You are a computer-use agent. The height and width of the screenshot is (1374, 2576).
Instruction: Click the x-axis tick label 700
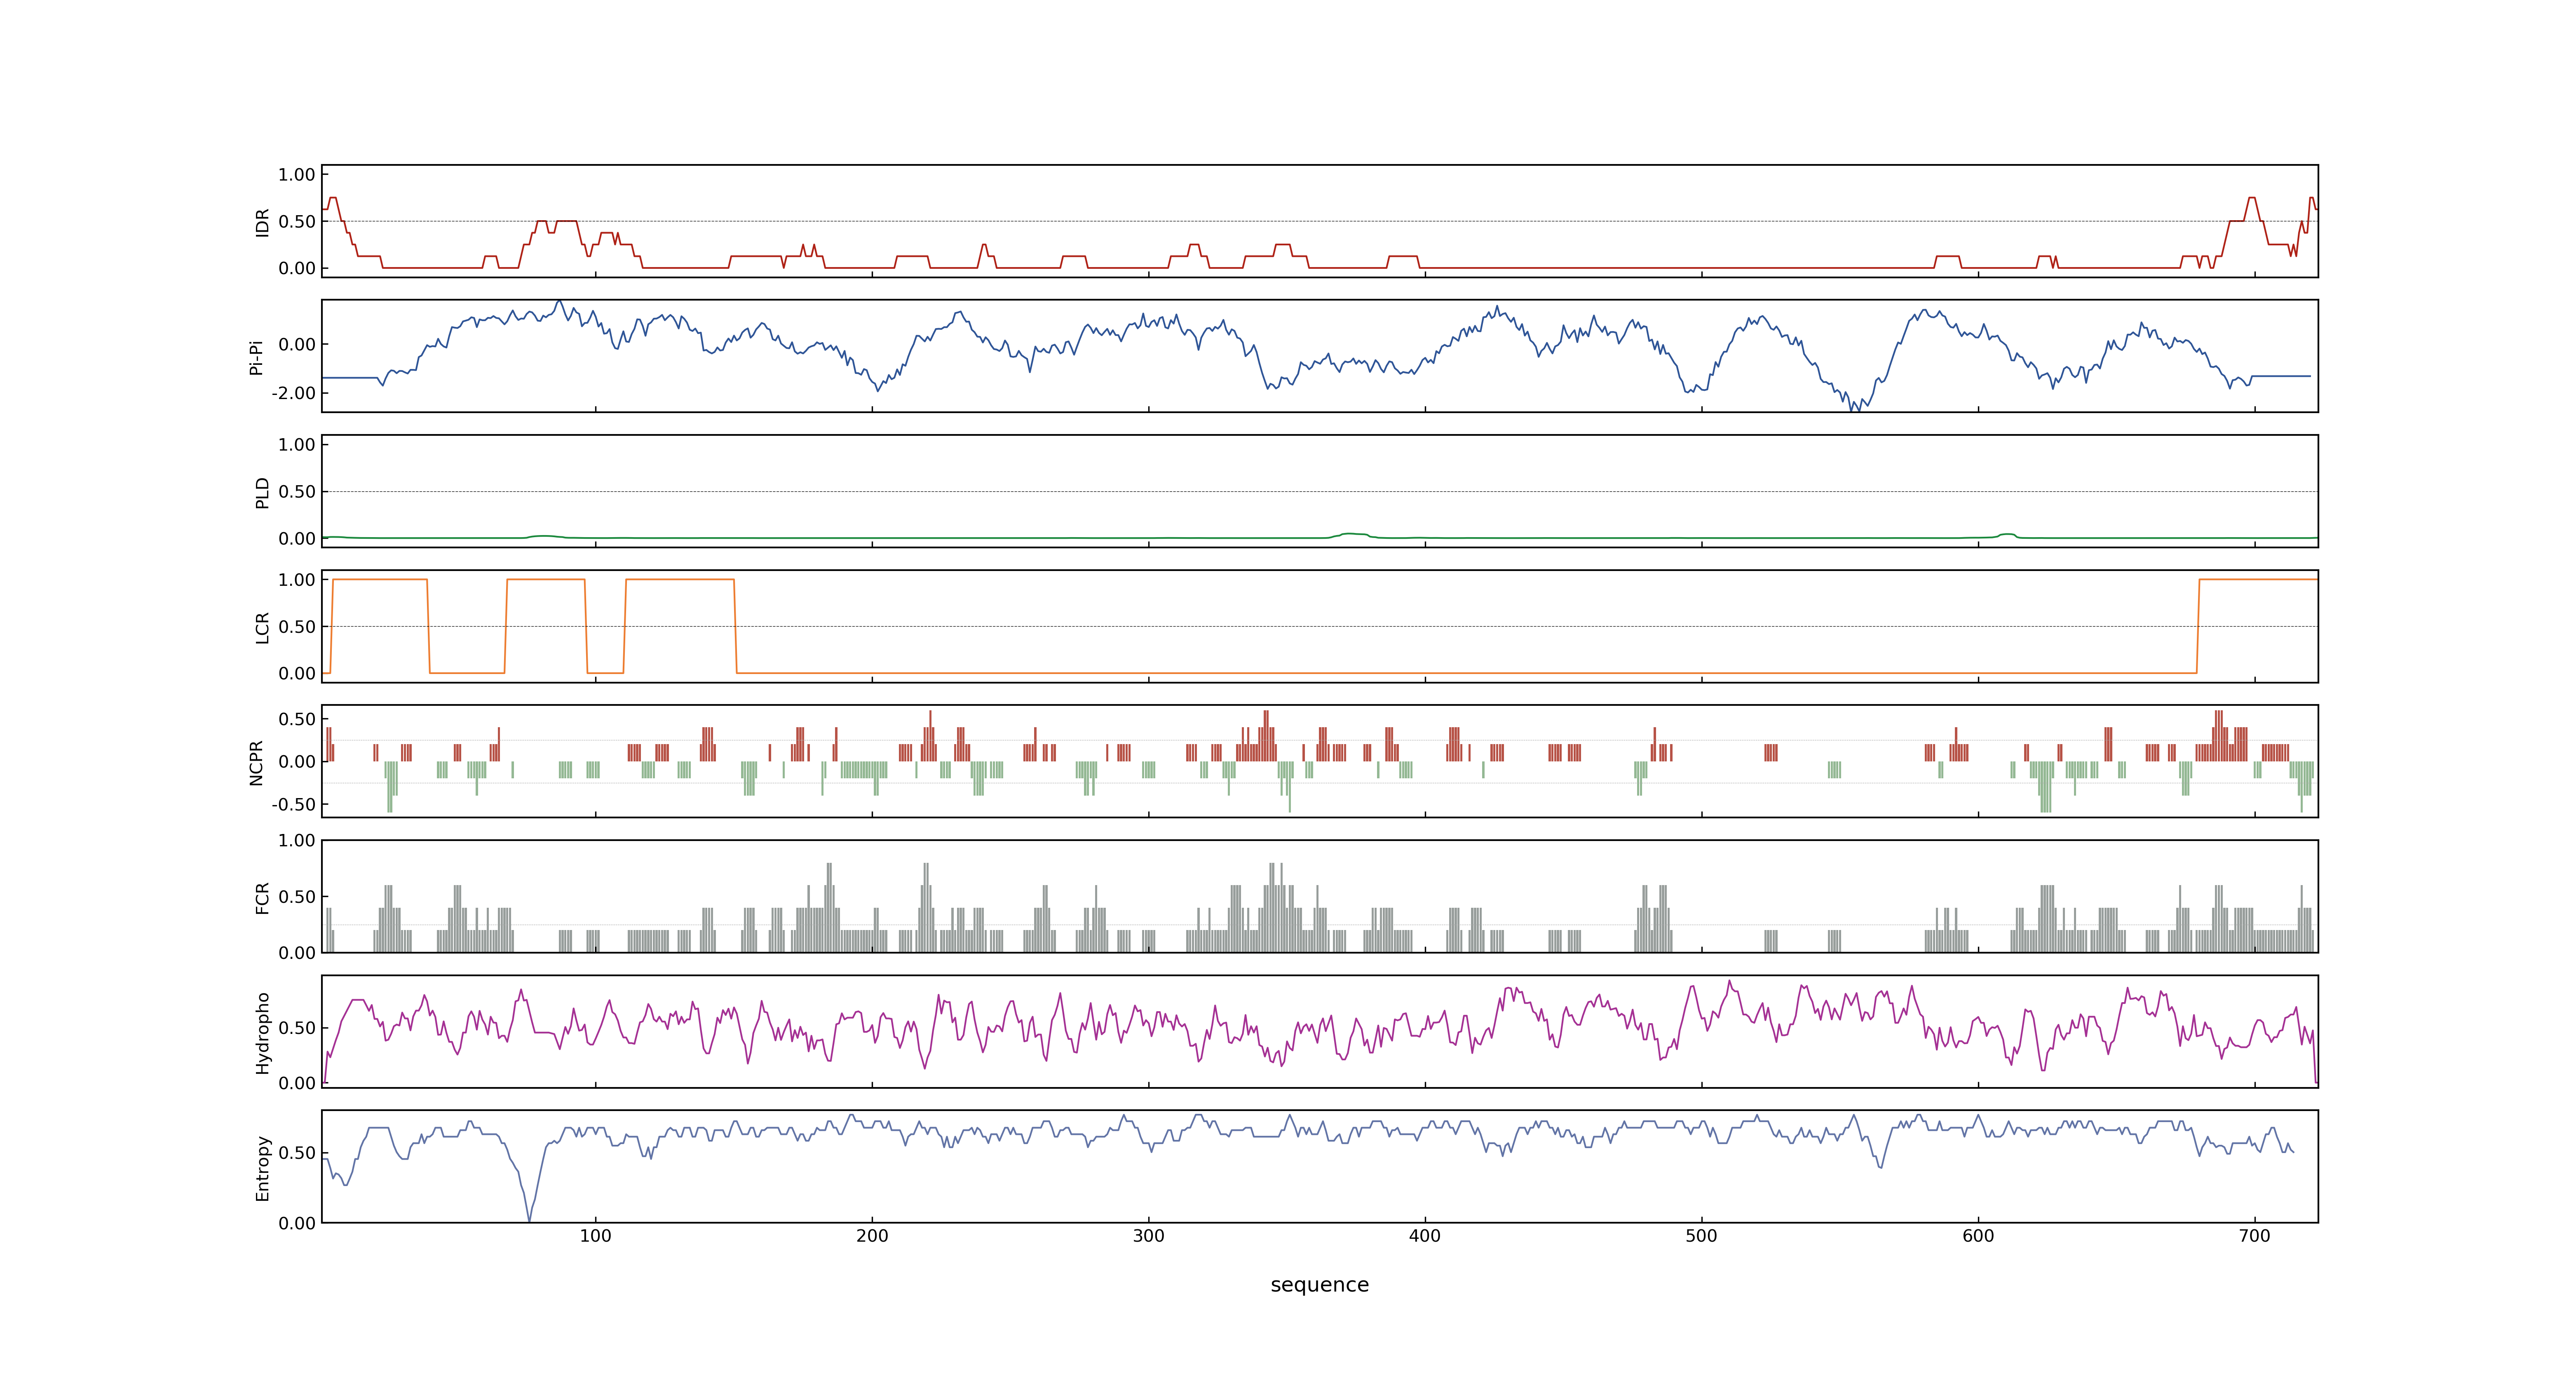pos(2254,1236)
